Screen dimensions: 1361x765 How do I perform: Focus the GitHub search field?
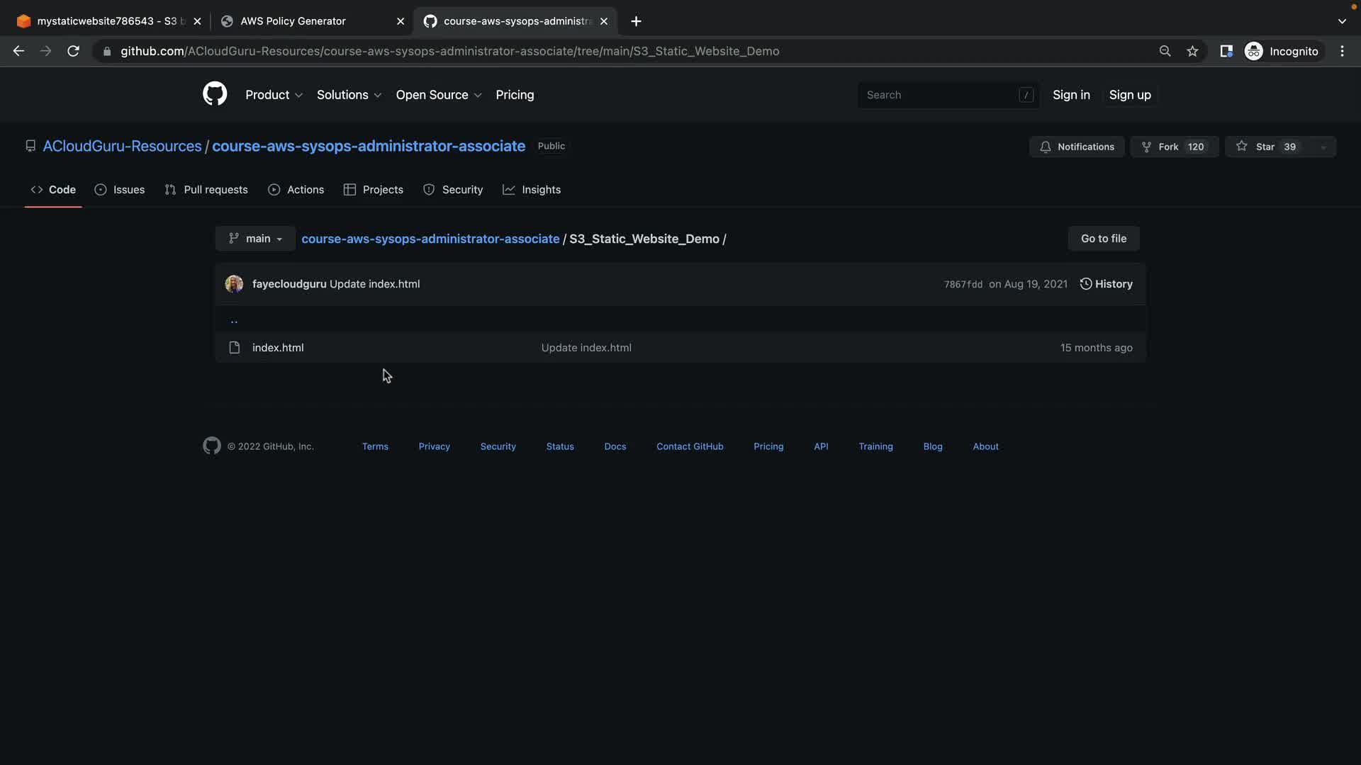point(939,95)
